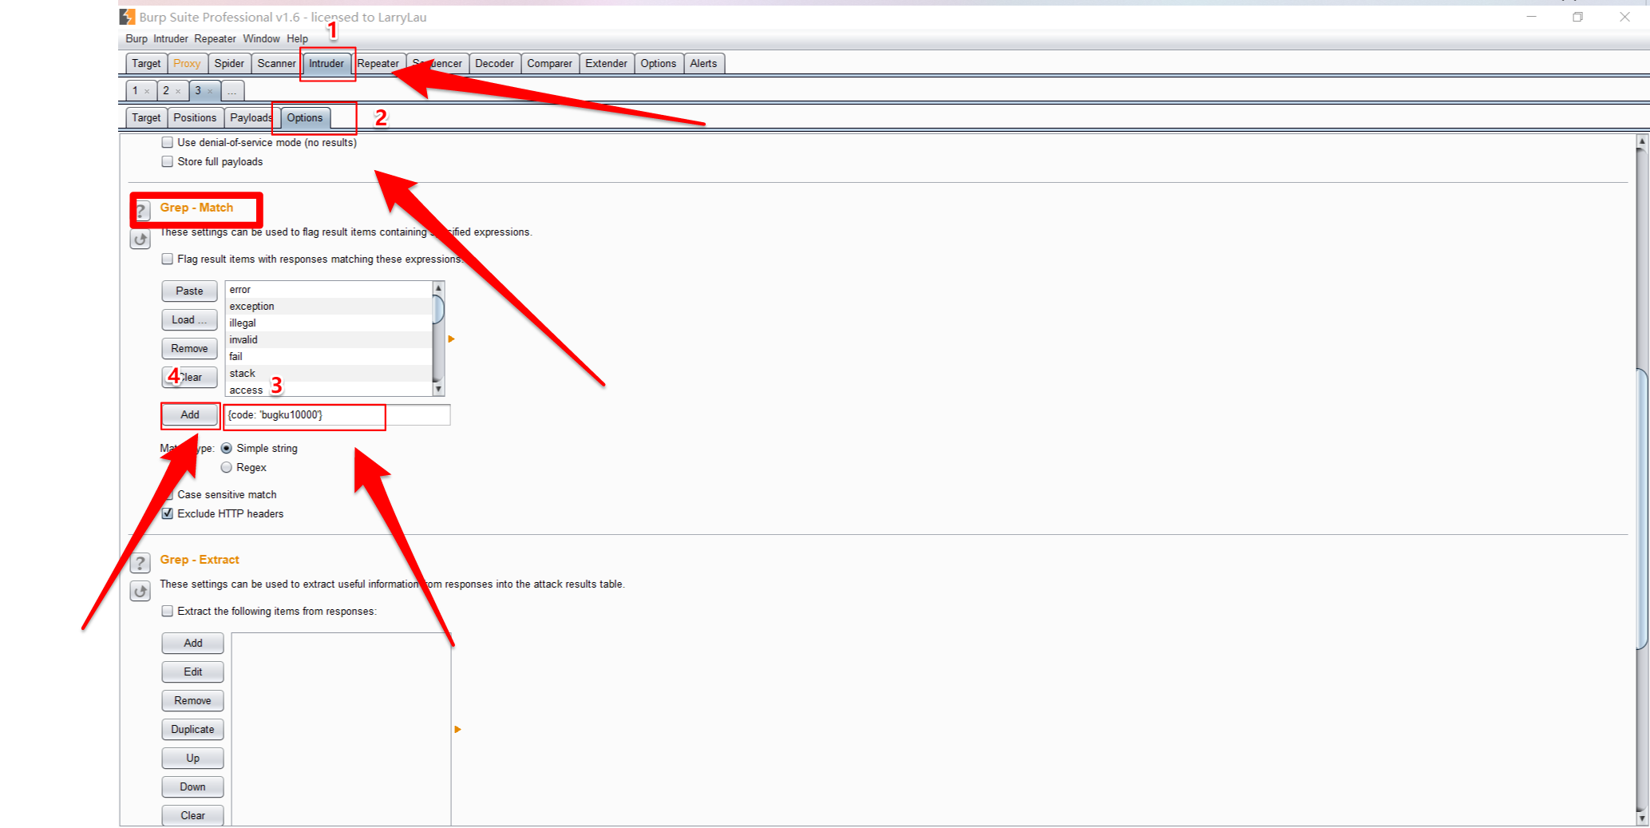Open the Help menu

pyautogui.click(x=298, y=39)
